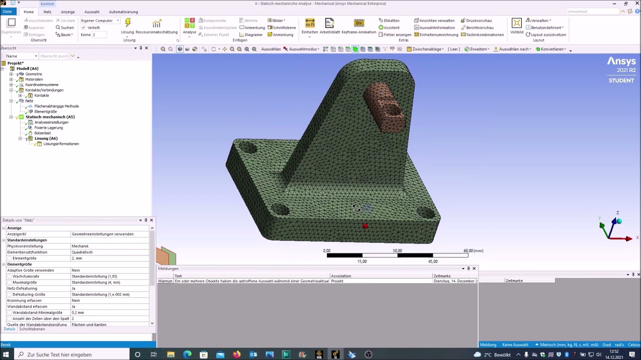Toggle the Wachstumsrate parameter checkbox
Screen dimensions: 641x360
coord(10,276)
